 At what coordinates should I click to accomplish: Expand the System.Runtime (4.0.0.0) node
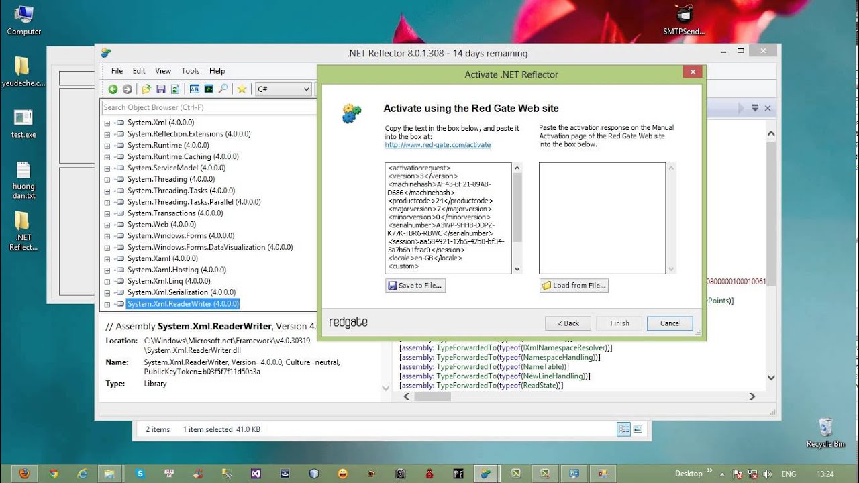pyautogui.click(x=107, y=146)
